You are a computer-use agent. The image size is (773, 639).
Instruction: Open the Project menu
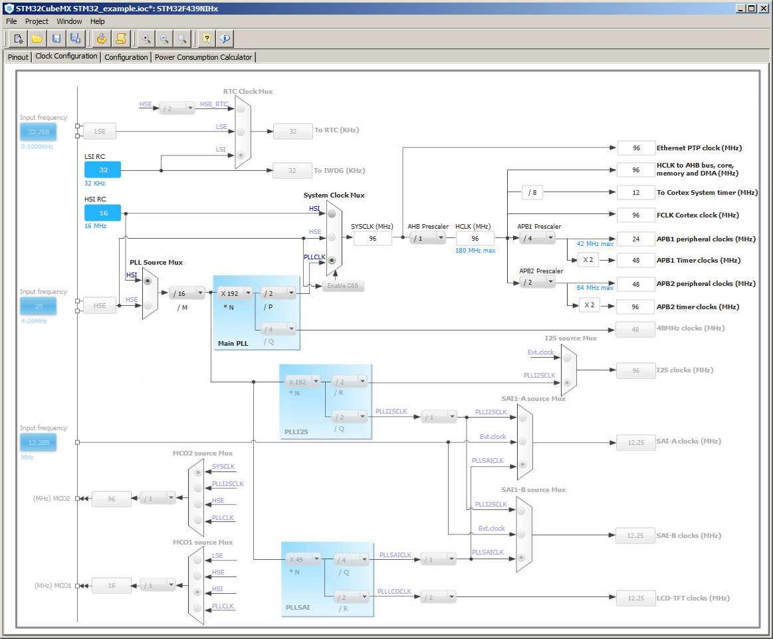point(37,21)
